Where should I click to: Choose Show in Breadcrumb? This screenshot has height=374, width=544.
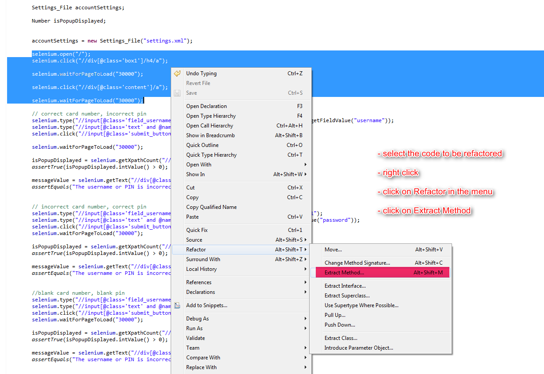241,135
